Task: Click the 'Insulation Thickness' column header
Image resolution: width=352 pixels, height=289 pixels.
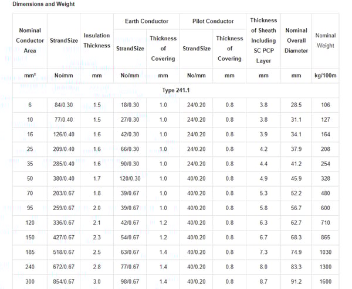Action: pyautogui.click(x=97, y=40)
